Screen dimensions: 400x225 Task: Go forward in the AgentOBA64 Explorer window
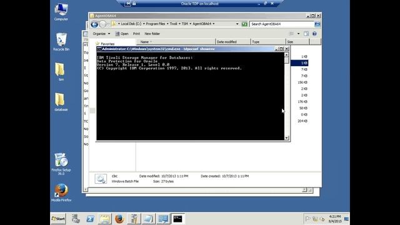click(x=102, y=24)
